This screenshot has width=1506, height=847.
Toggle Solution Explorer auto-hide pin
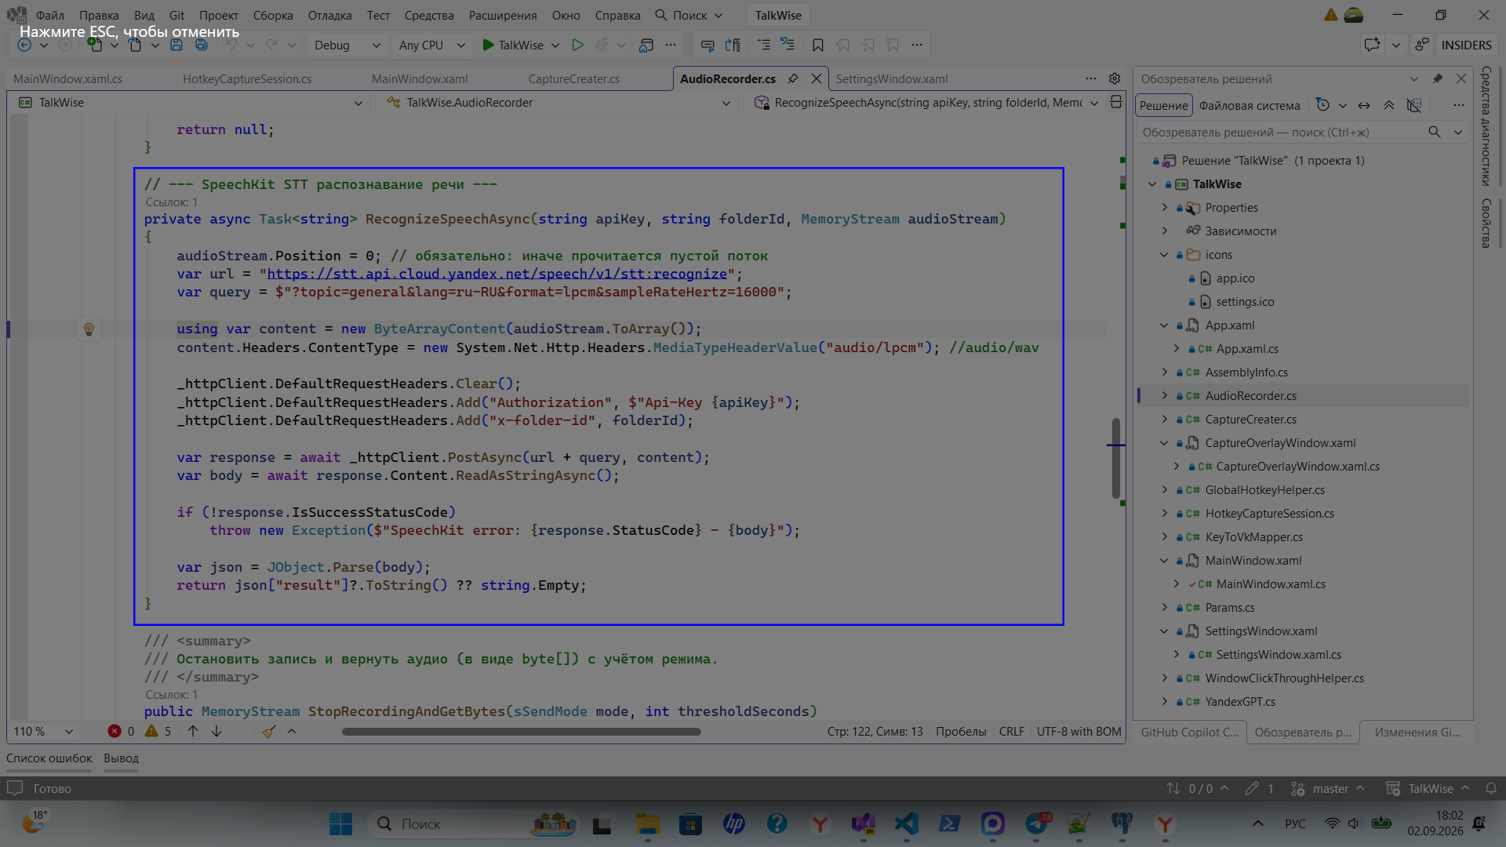coord(1437,78)
